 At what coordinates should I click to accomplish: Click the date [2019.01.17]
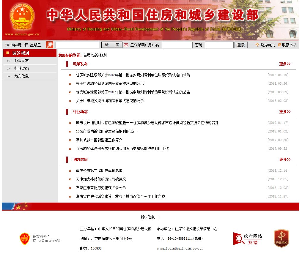coord(278,123)
